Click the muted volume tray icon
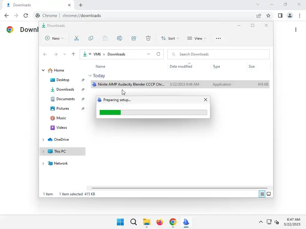The height and width of the screenshot is (229, 306). click(x=276, y=222)
